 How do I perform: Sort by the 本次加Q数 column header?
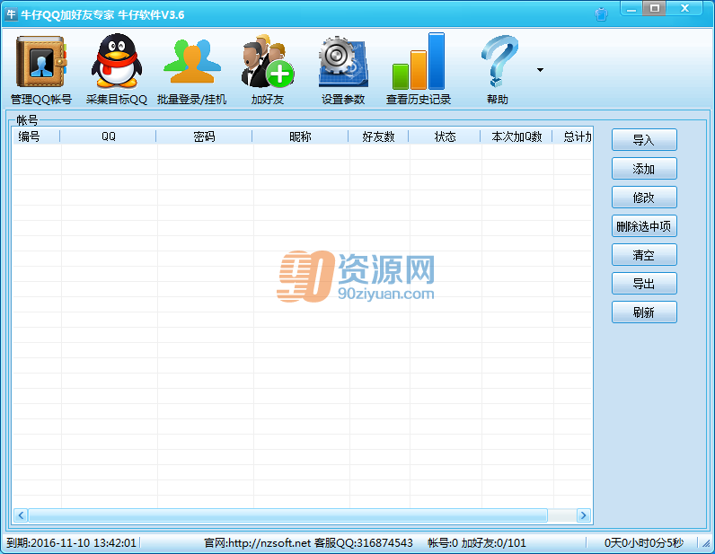tap(516, 136)
